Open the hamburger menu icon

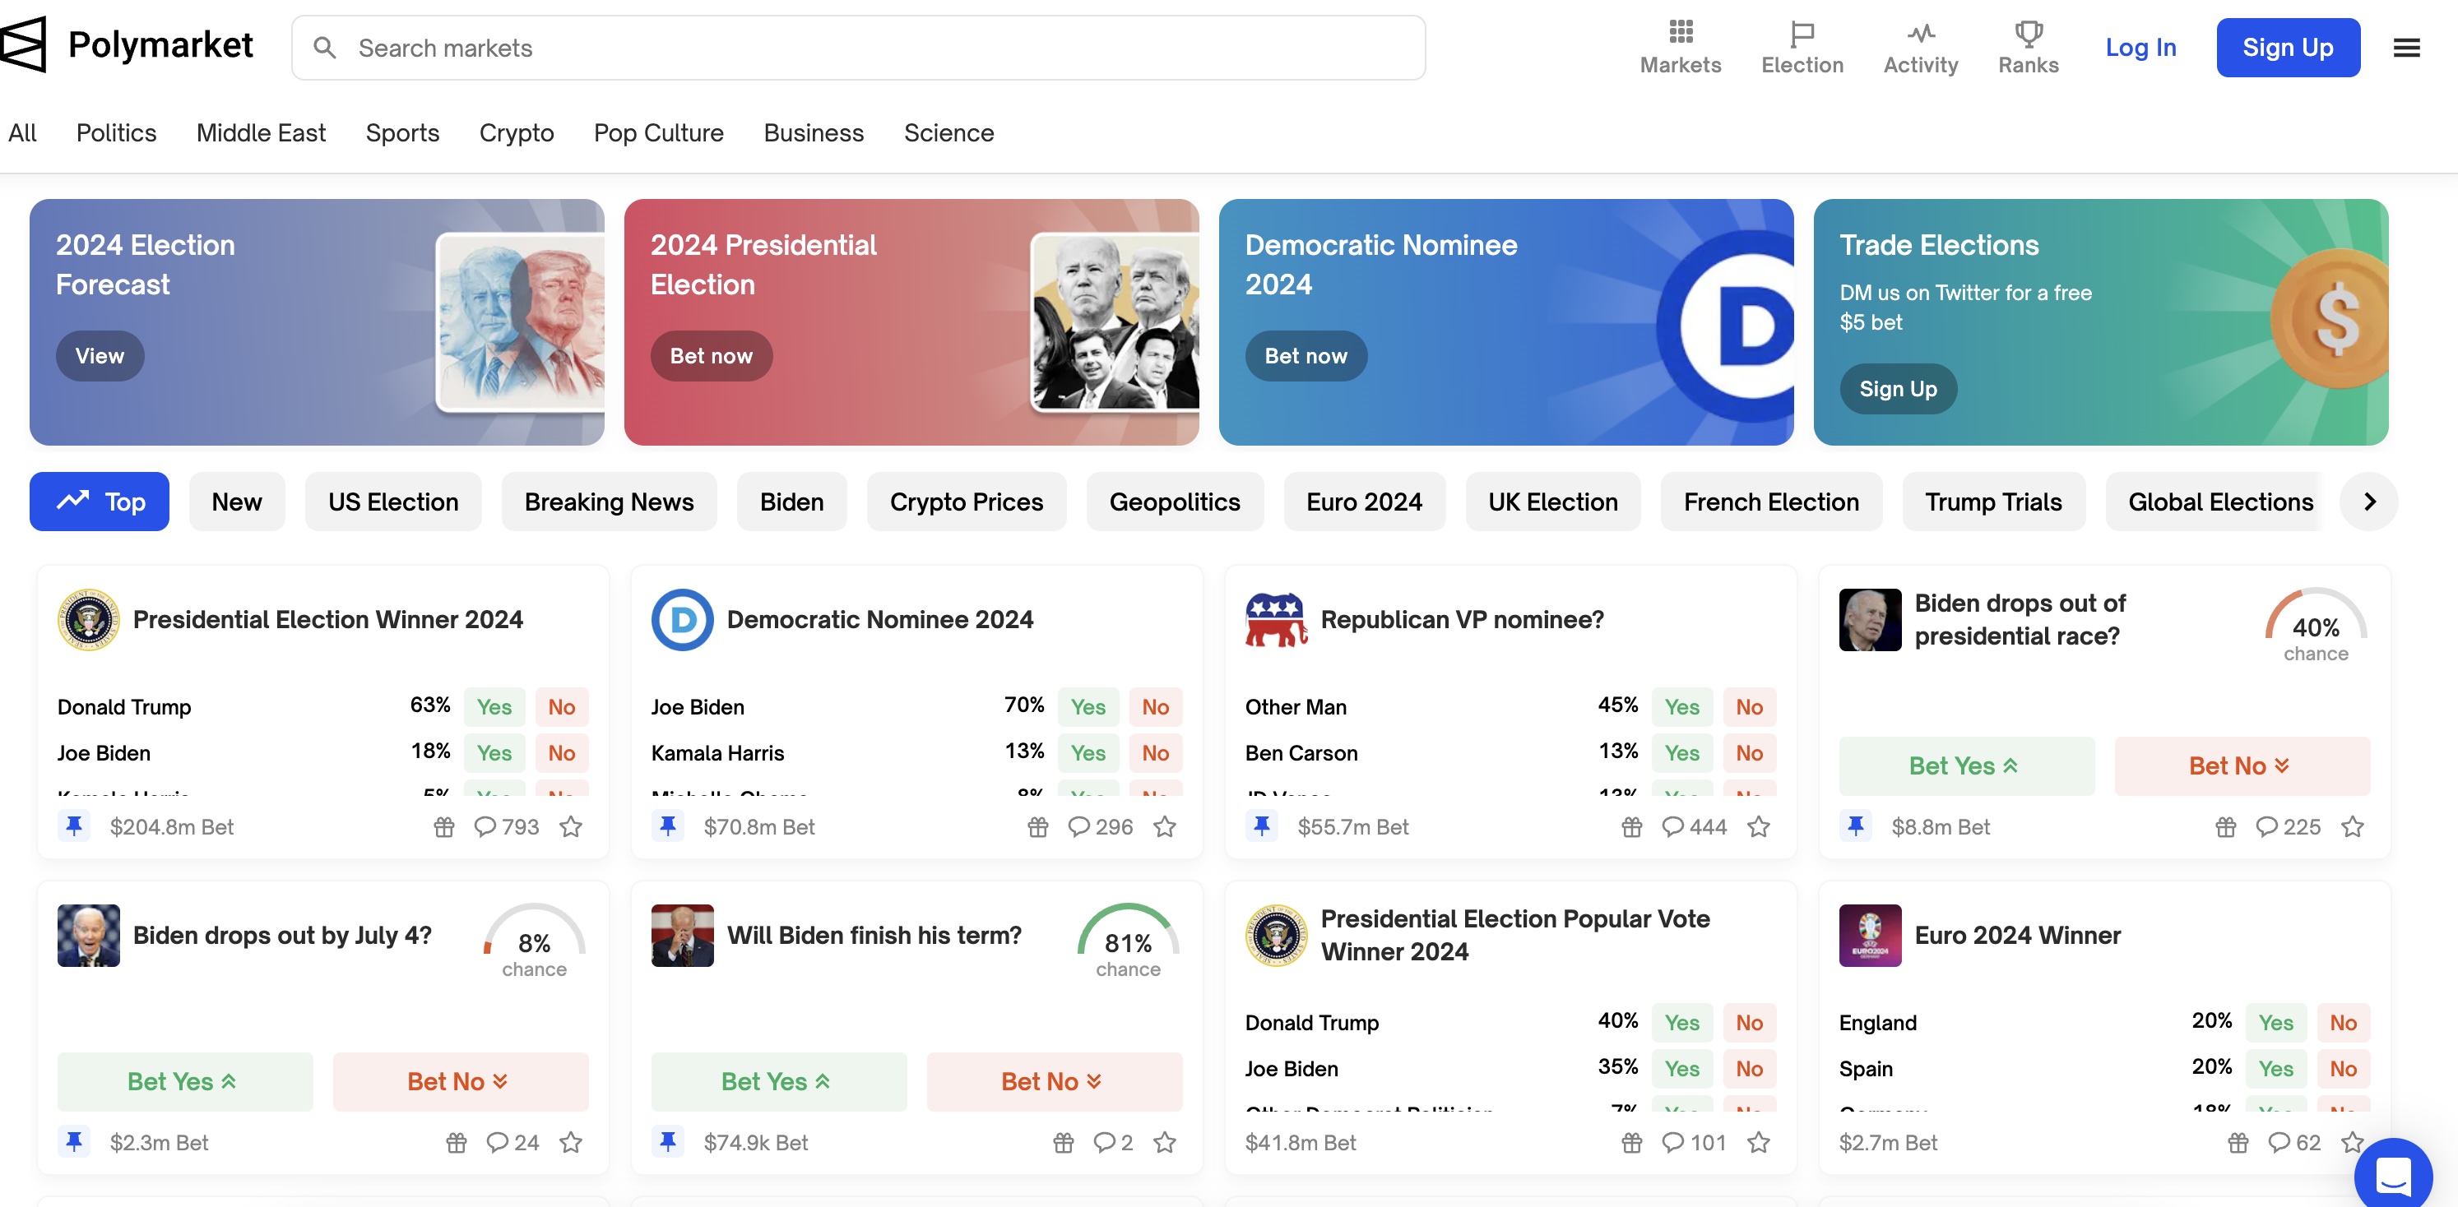pyautogui.click(x=2406, y=48)
